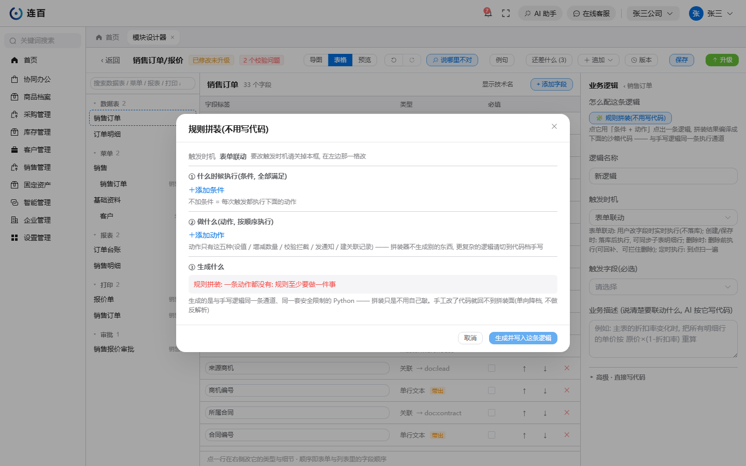Switch to the 表格 view tab

pos(340,60)
